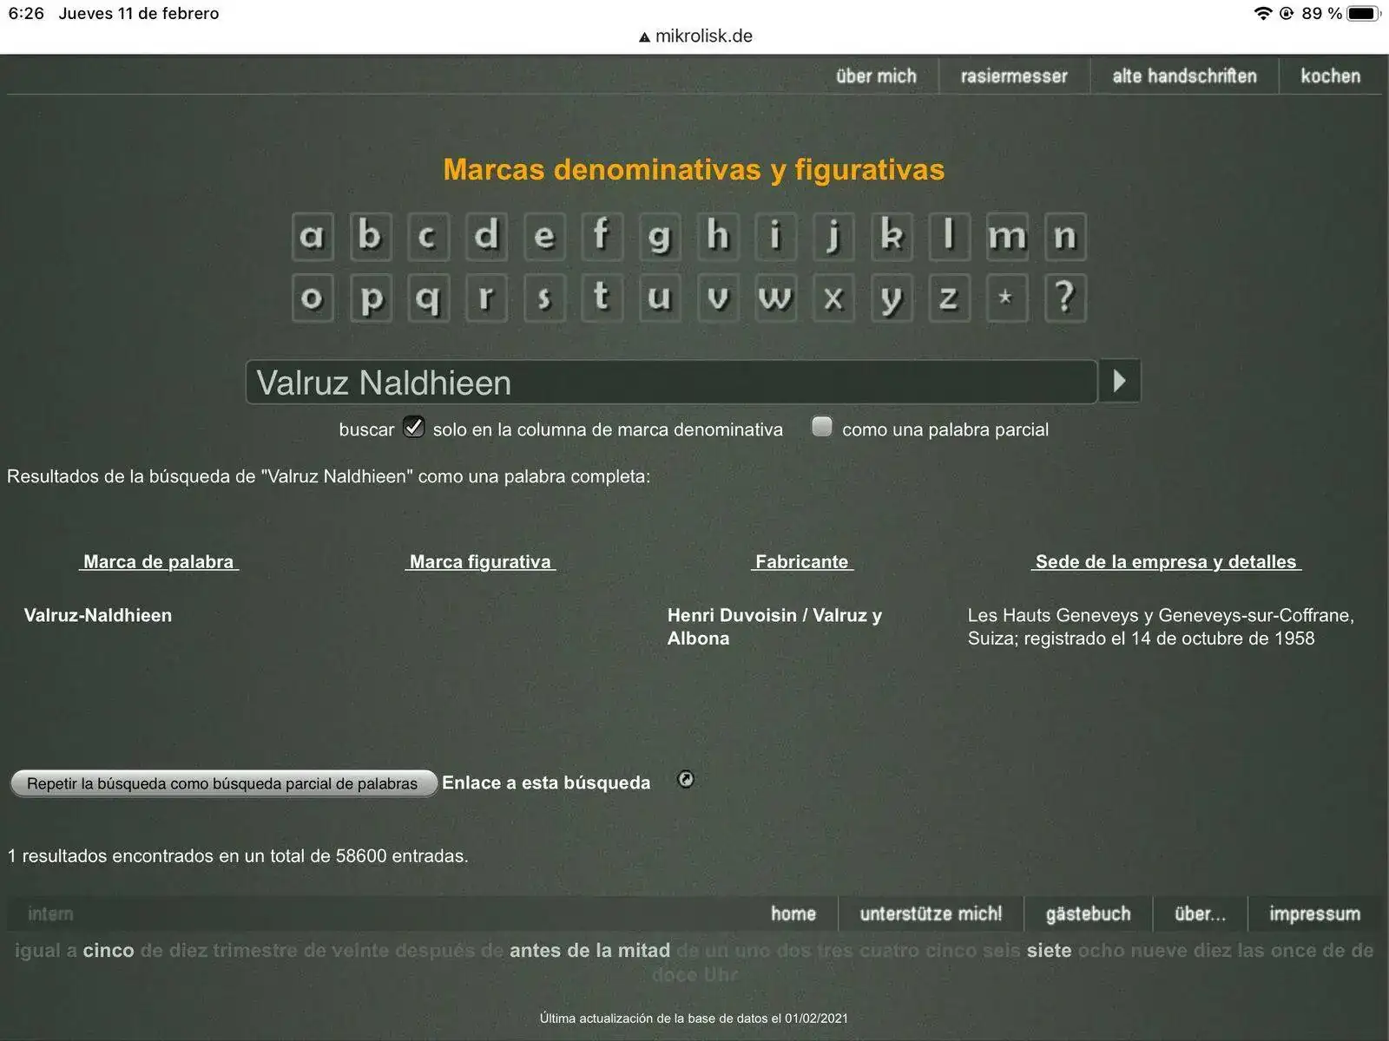
Task: Click the letter a tile
Action: tap(313, 236)
